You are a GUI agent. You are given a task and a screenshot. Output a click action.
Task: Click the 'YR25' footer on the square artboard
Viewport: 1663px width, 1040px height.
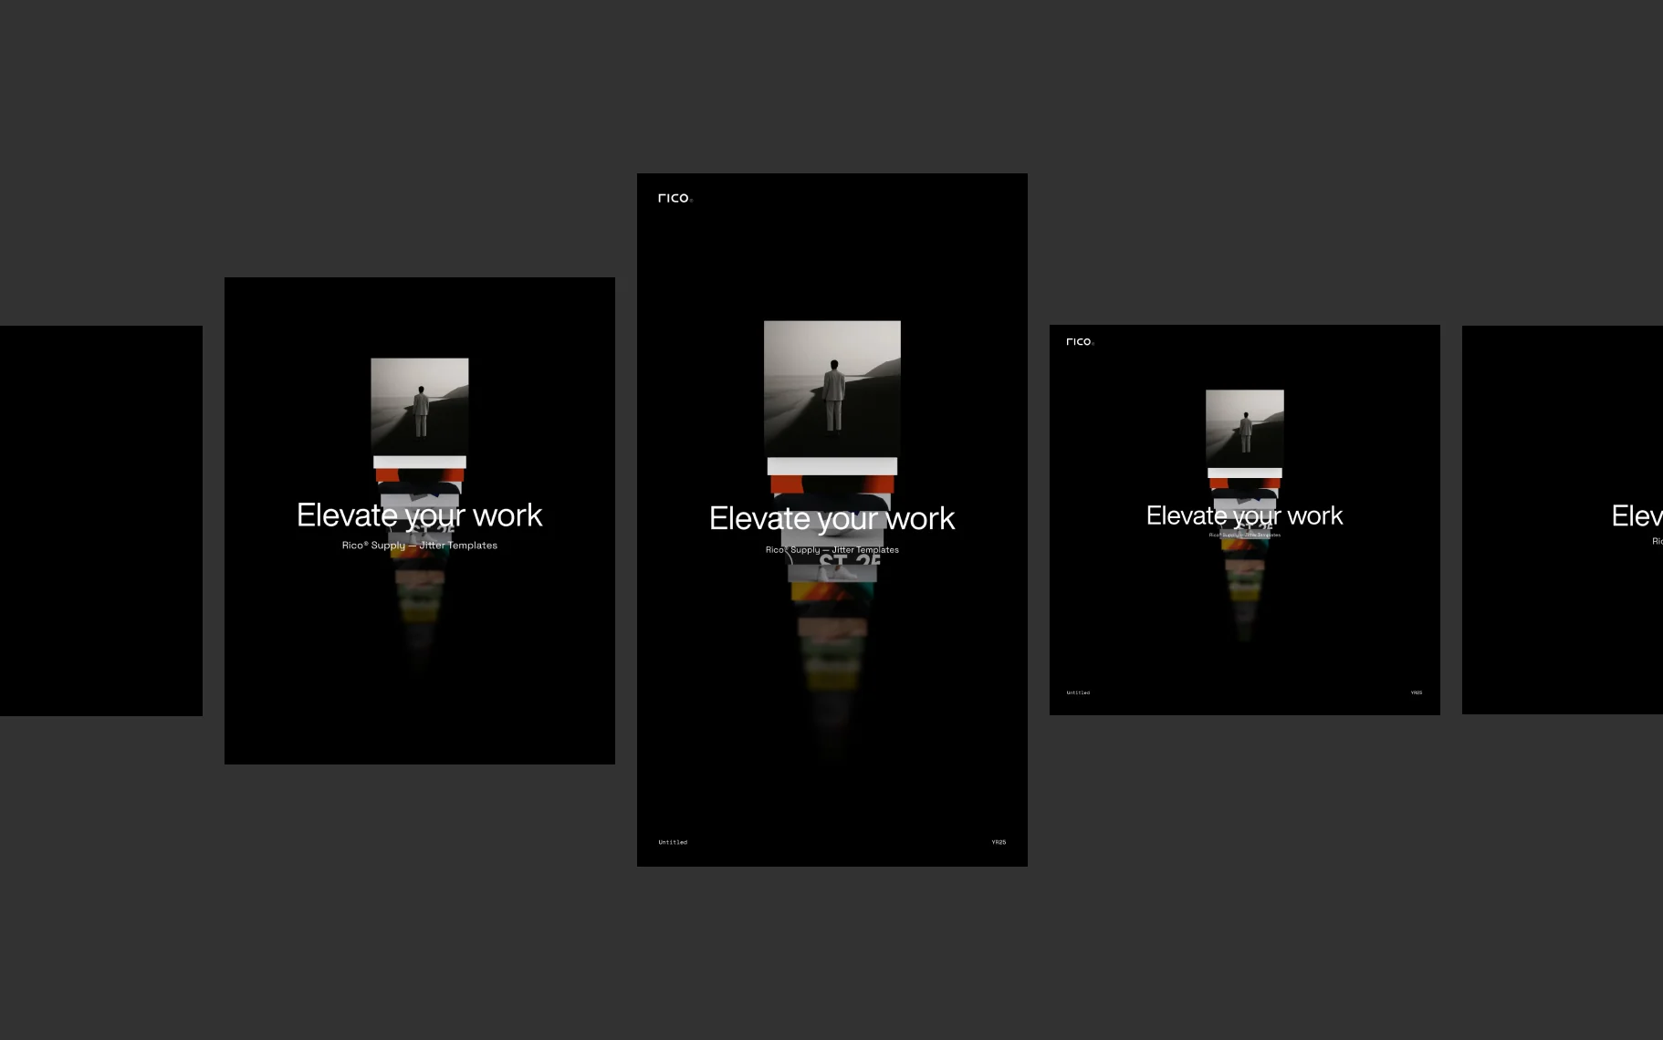pos(1416,692)
